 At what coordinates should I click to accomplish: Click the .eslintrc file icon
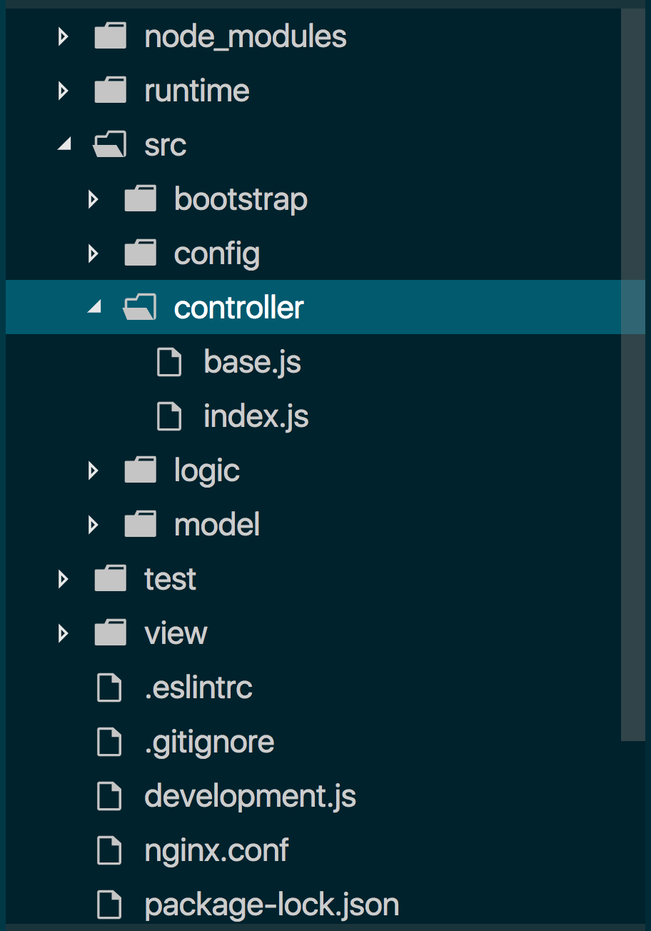coord(108,688)
